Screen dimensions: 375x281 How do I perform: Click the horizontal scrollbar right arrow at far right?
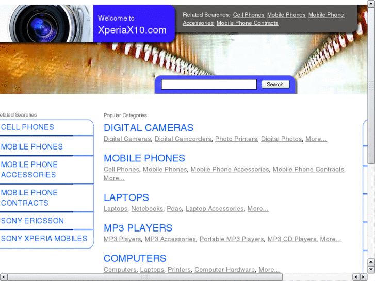(364, 277)
